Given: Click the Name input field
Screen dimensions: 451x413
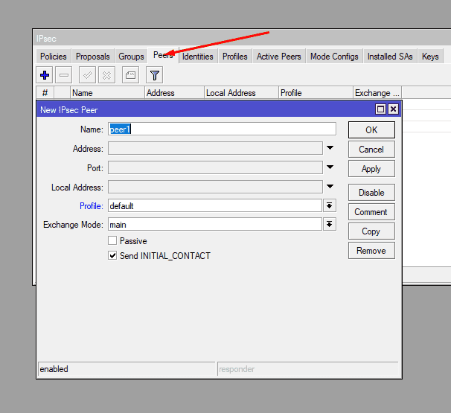Looking at the screenshot, I should (222, 129).
